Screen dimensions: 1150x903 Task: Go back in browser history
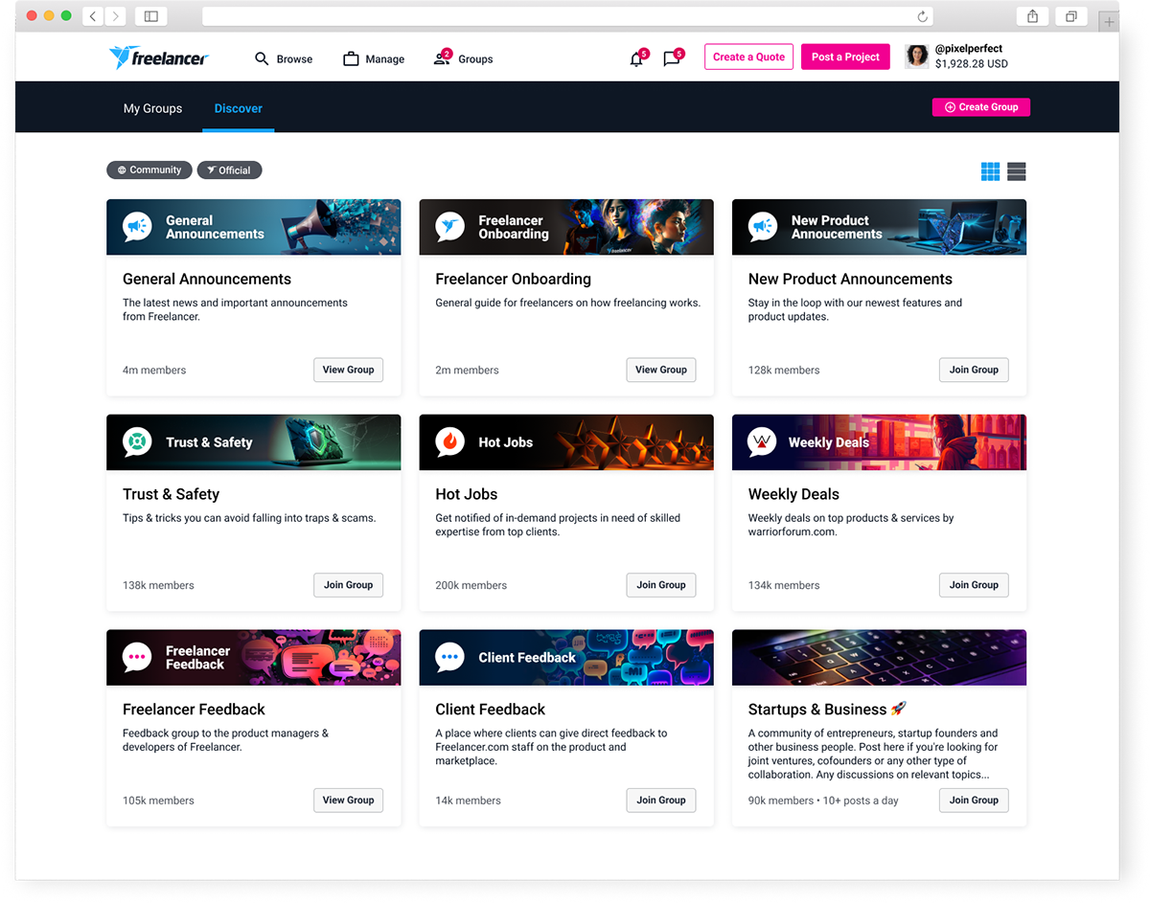(x=93, y=16)
